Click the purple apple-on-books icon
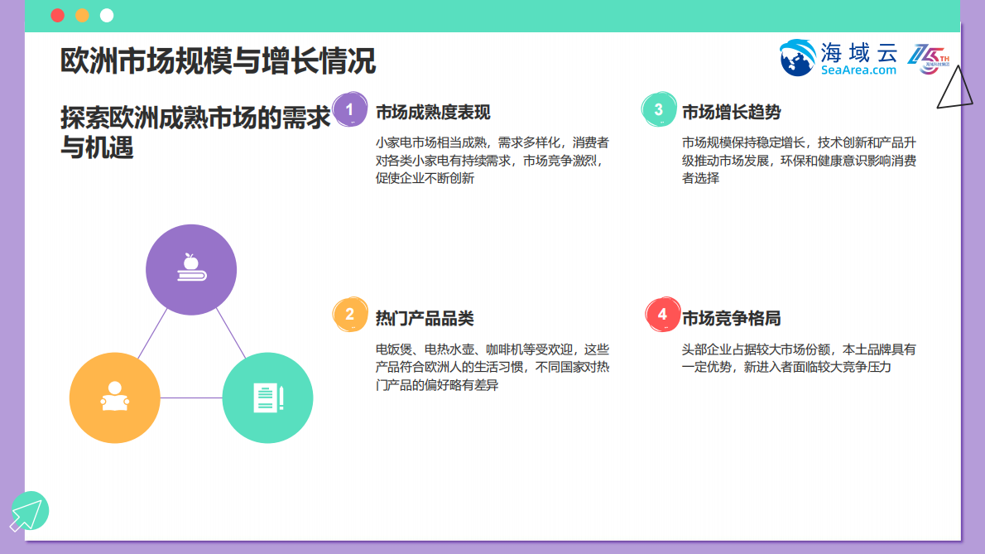 (190, 269)
